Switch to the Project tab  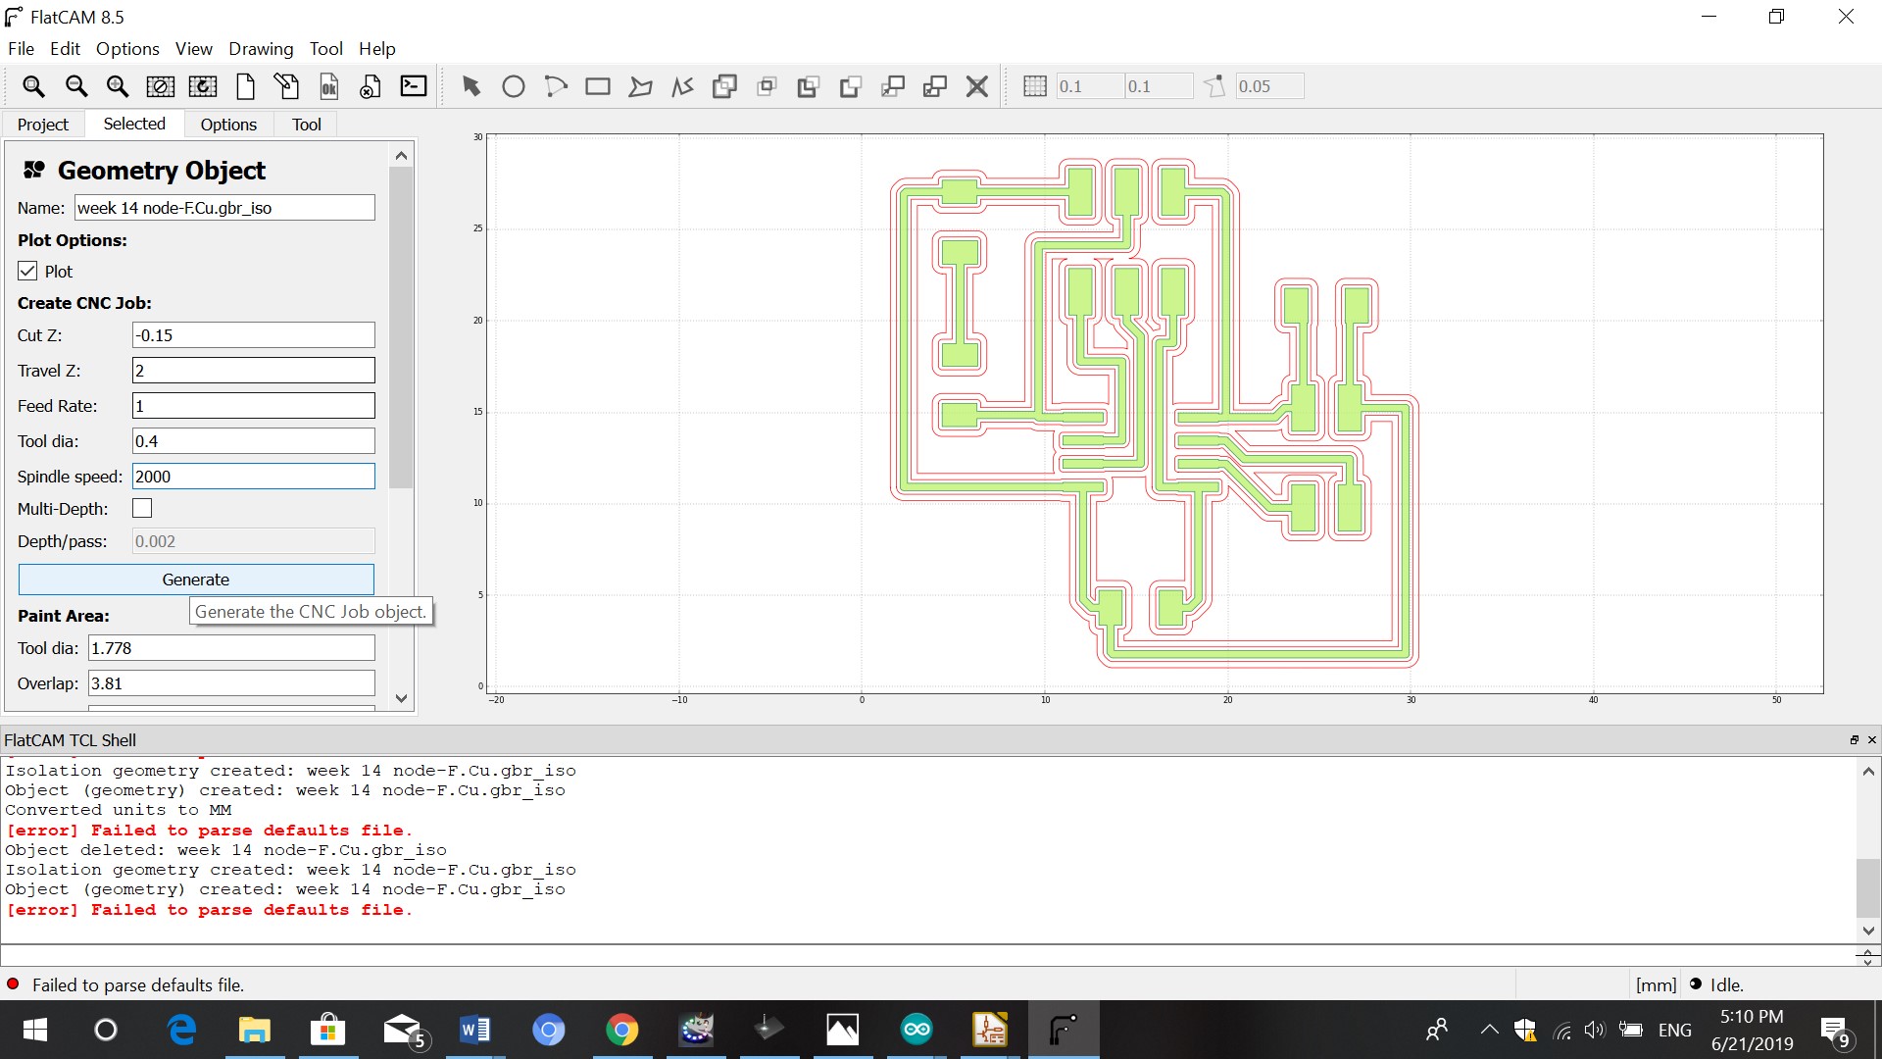point(43,124)
